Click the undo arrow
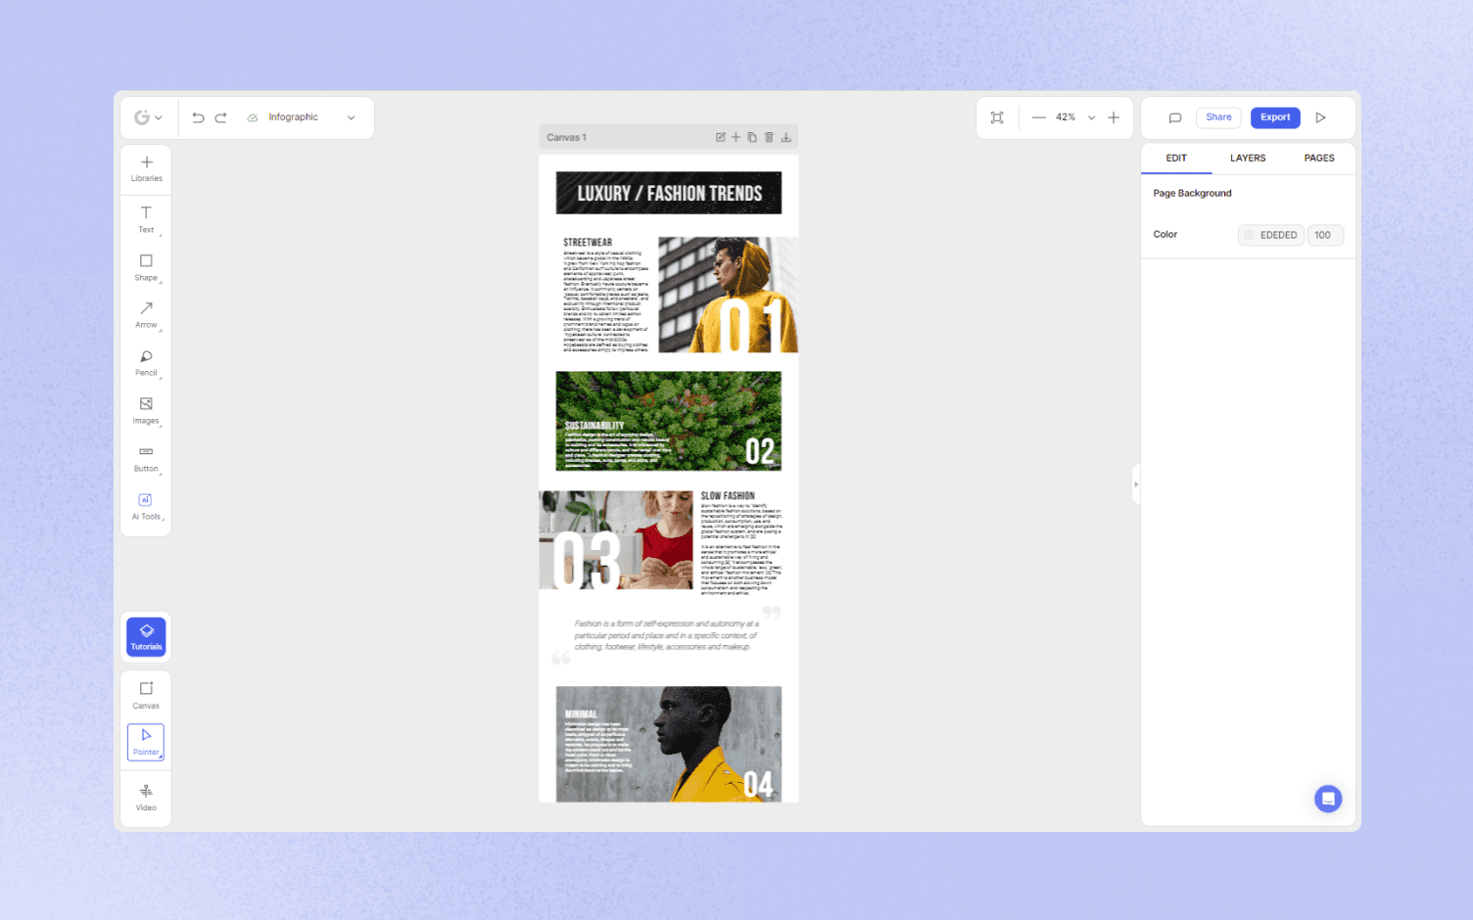Image resolution: width=1473 pixels, height=920 pixels. (x=198, y=116)
